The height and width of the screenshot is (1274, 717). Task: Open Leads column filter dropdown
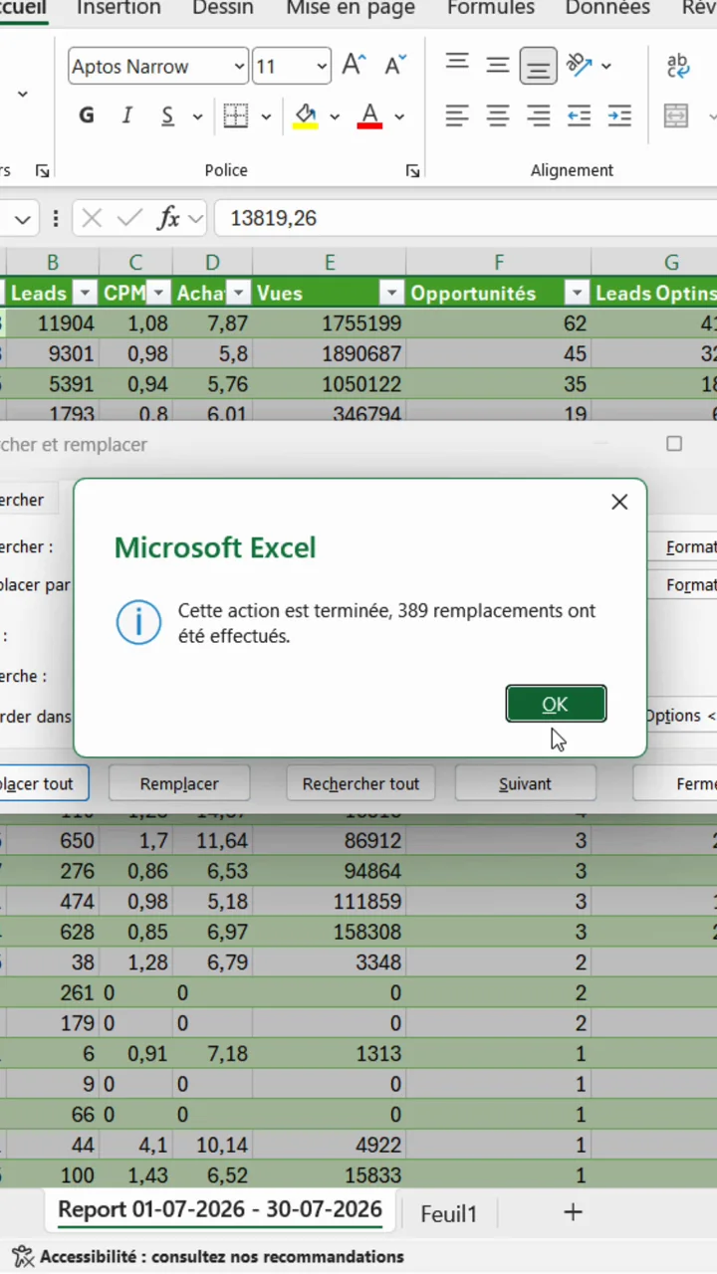point(86,294)
